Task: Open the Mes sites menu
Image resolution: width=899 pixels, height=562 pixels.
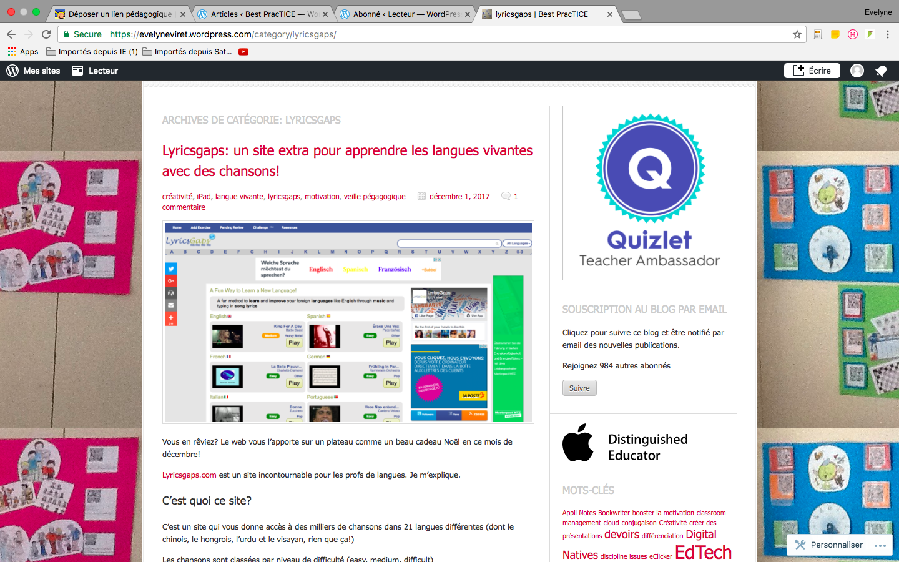Action: pos(34,71)
